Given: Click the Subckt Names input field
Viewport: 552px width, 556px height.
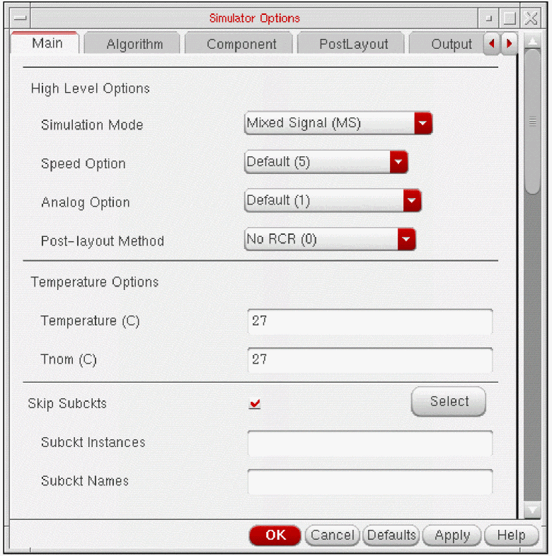Looking at the screenshot, I should pos(370,482).
